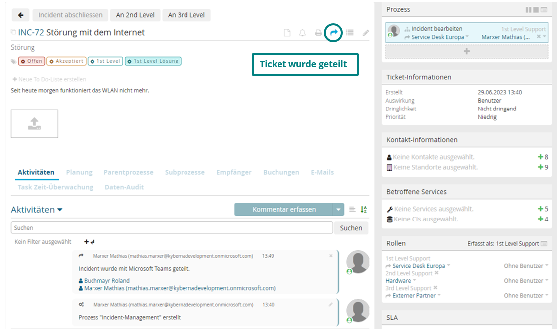This screenshot has width=557, height=331.
Task: Click the sort order icon beside Kommentar erfassen
Action: pyautogui.click(x=363, y=209)
